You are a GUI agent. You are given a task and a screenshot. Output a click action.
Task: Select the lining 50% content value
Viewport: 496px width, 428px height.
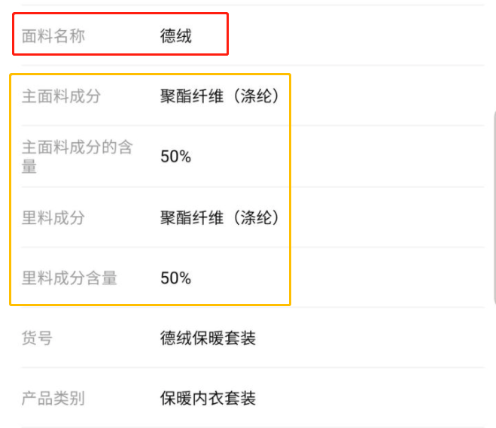176,278
